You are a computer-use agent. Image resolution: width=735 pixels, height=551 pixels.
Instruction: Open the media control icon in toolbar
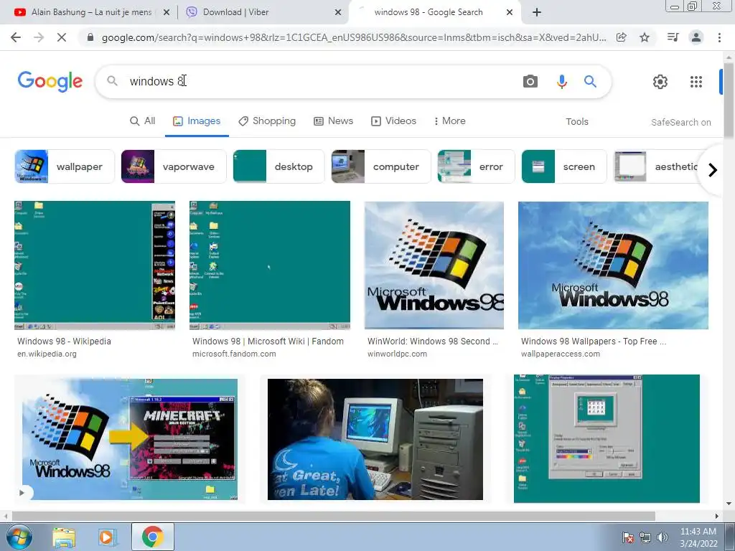point(673,37)
